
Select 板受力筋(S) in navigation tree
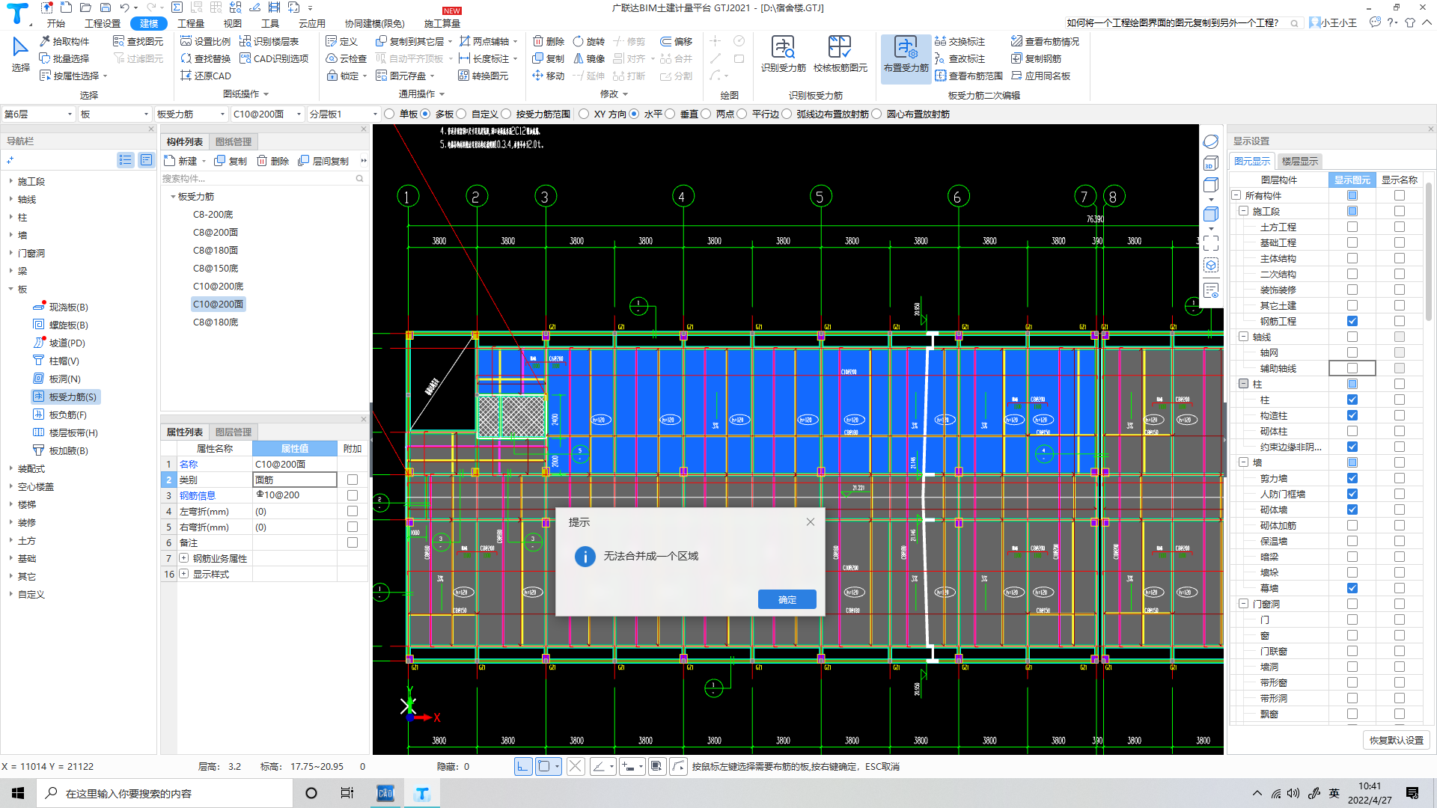(66, 397)
